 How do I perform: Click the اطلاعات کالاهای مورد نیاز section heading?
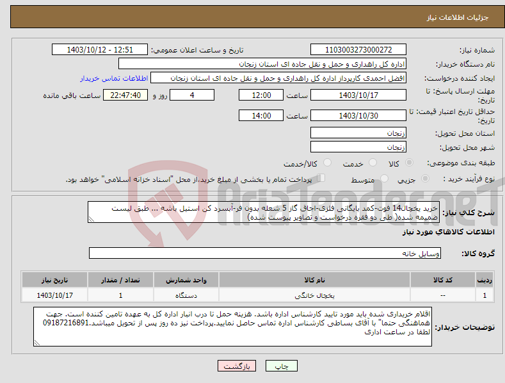(448, 232)
